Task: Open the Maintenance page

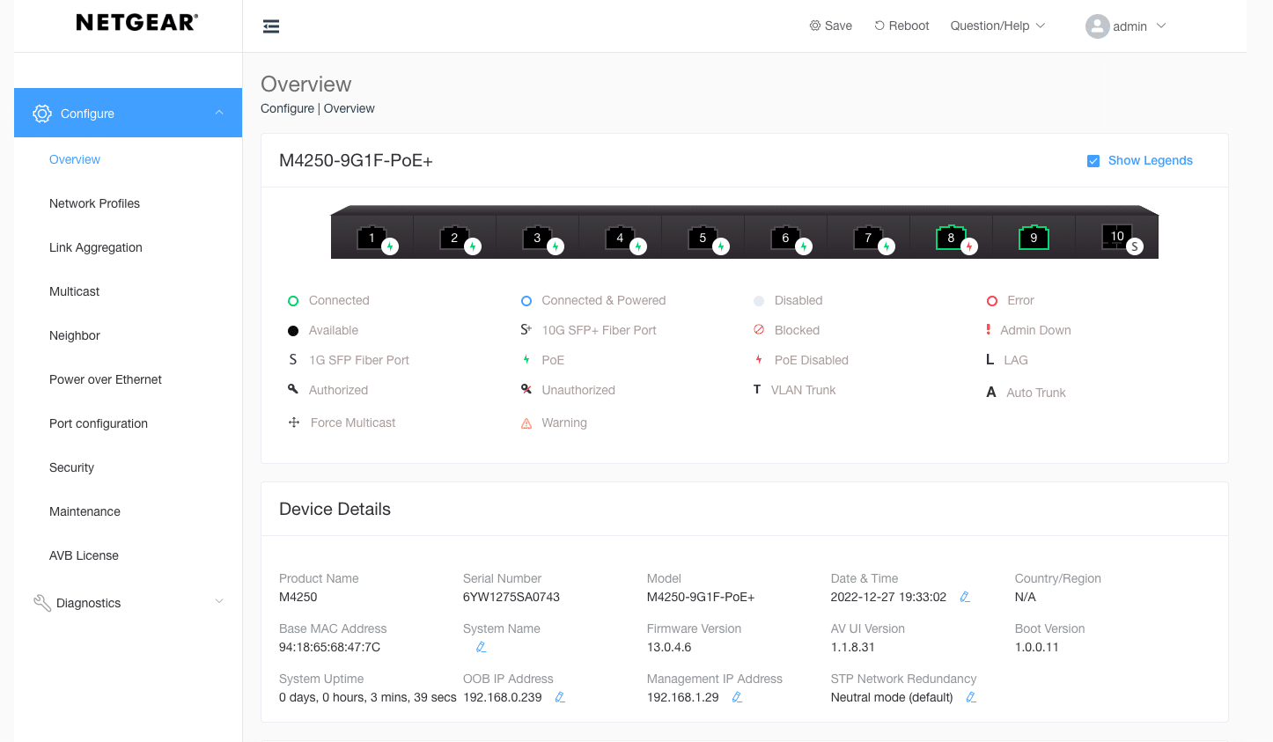Action: pos(85,511)
